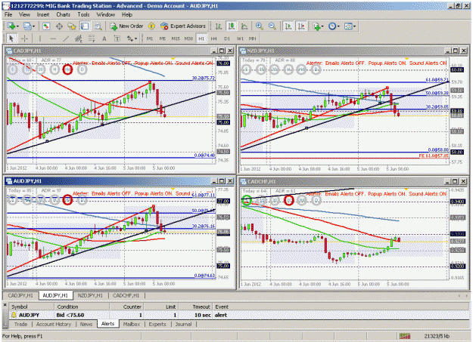473x342 pixels.
Task: Open the Trade tab in Terminal
Action: (x=20, y=324)
